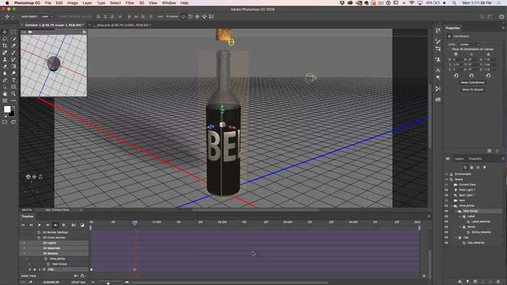The width and height of the screenshot is (507, 285).
Task: Toggle keyframe stopwatch for 3D Render Settings
Action: click(39, 232)
